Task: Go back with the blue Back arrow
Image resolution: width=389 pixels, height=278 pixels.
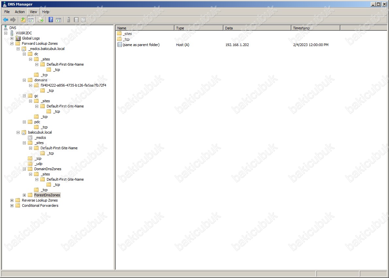Action: 6,20
